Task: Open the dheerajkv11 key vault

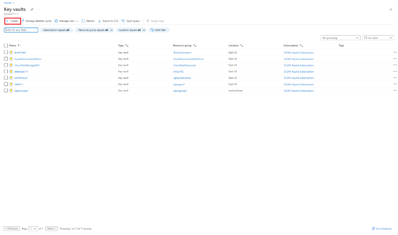Action: (21, 72)
